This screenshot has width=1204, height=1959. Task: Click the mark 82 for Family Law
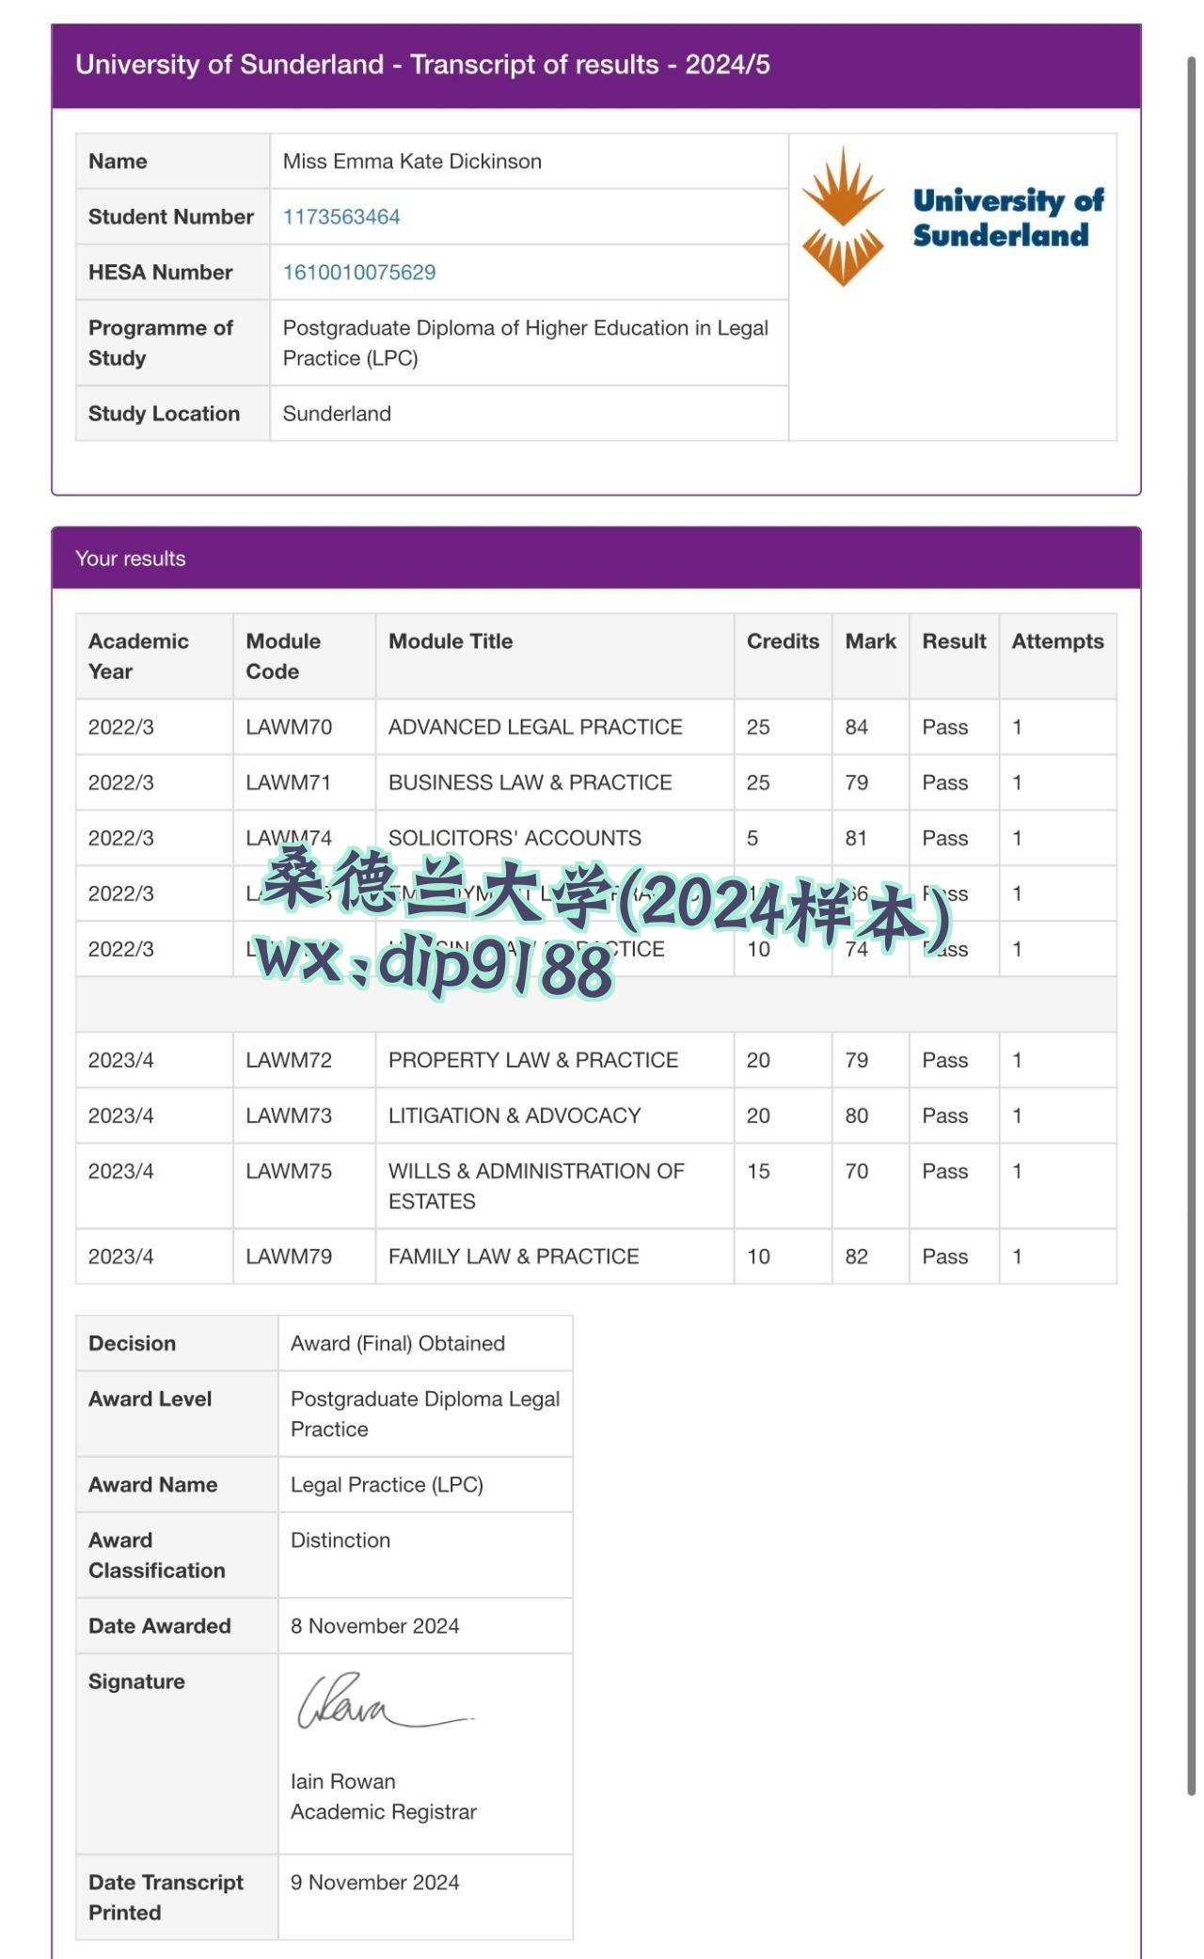(x=856, y=1256)
